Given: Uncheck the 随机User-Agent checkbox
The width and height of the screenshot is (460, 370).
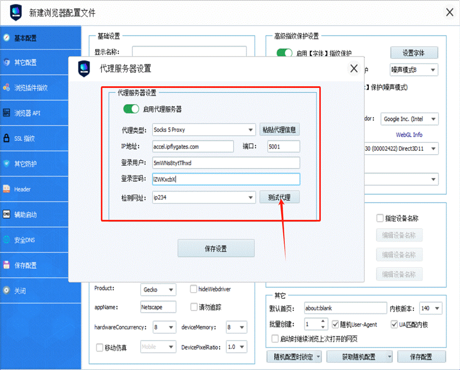Looking at the screenshot, I should 335,324.
